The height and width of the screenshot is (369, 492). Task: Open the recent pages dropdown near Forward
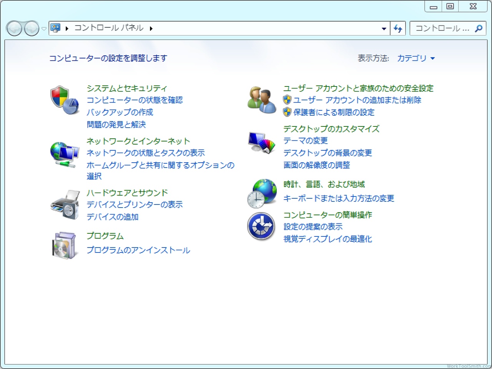[x=44, y=29]
